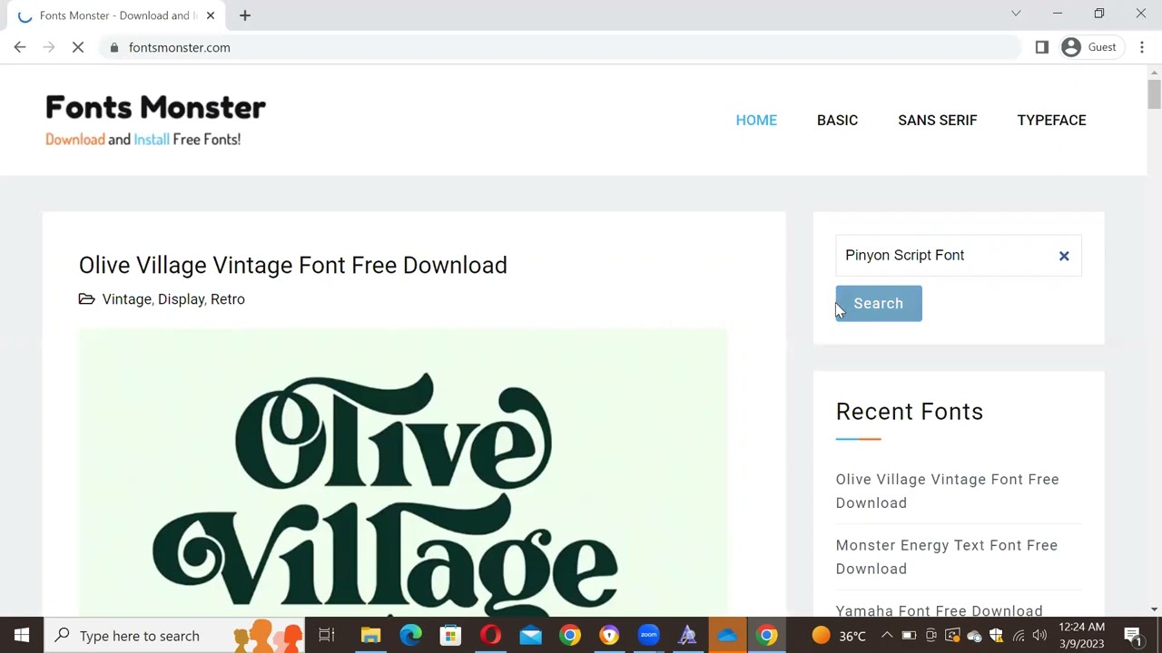Click the page vertical scrollbar thumb
This screenshot has height=653, width=1162.
[x=1154, y=93]
